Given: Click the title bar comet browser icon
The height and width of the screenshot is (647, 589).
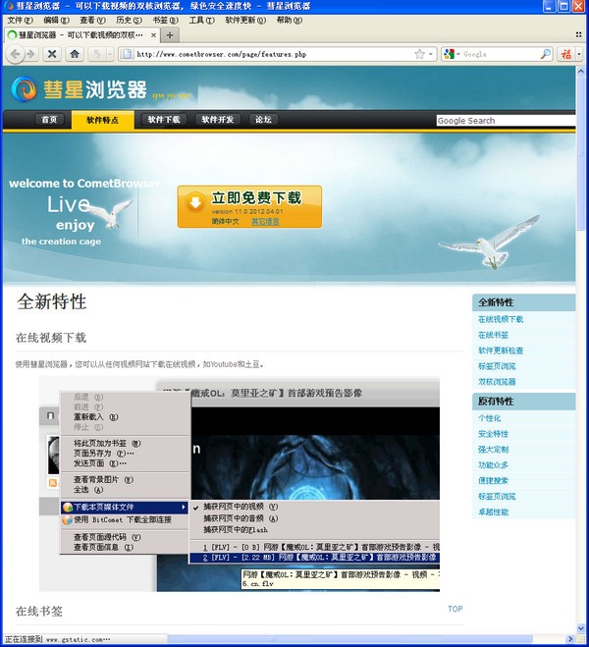Looking at the screenshot, I should pyautogui.click(x=8, y=6).
